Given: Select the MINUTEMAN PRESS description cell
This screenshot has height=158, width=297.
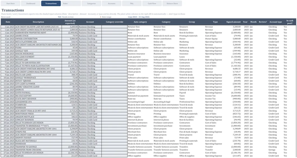Looking at the screenshot, I should [x=38, y=114].
